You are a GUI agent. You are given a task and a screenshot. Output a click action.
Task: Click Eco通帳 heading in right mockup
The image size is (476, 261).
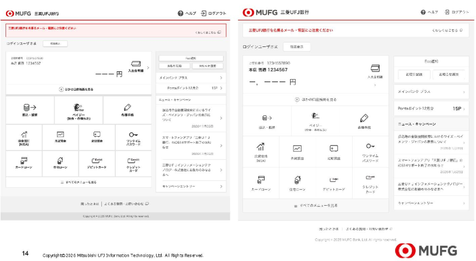(x=431, y=61)
